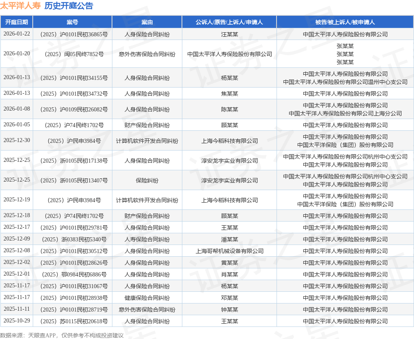Open case (2025)沪0101民初36865号

pyautogui.click(x=74, y=34)
